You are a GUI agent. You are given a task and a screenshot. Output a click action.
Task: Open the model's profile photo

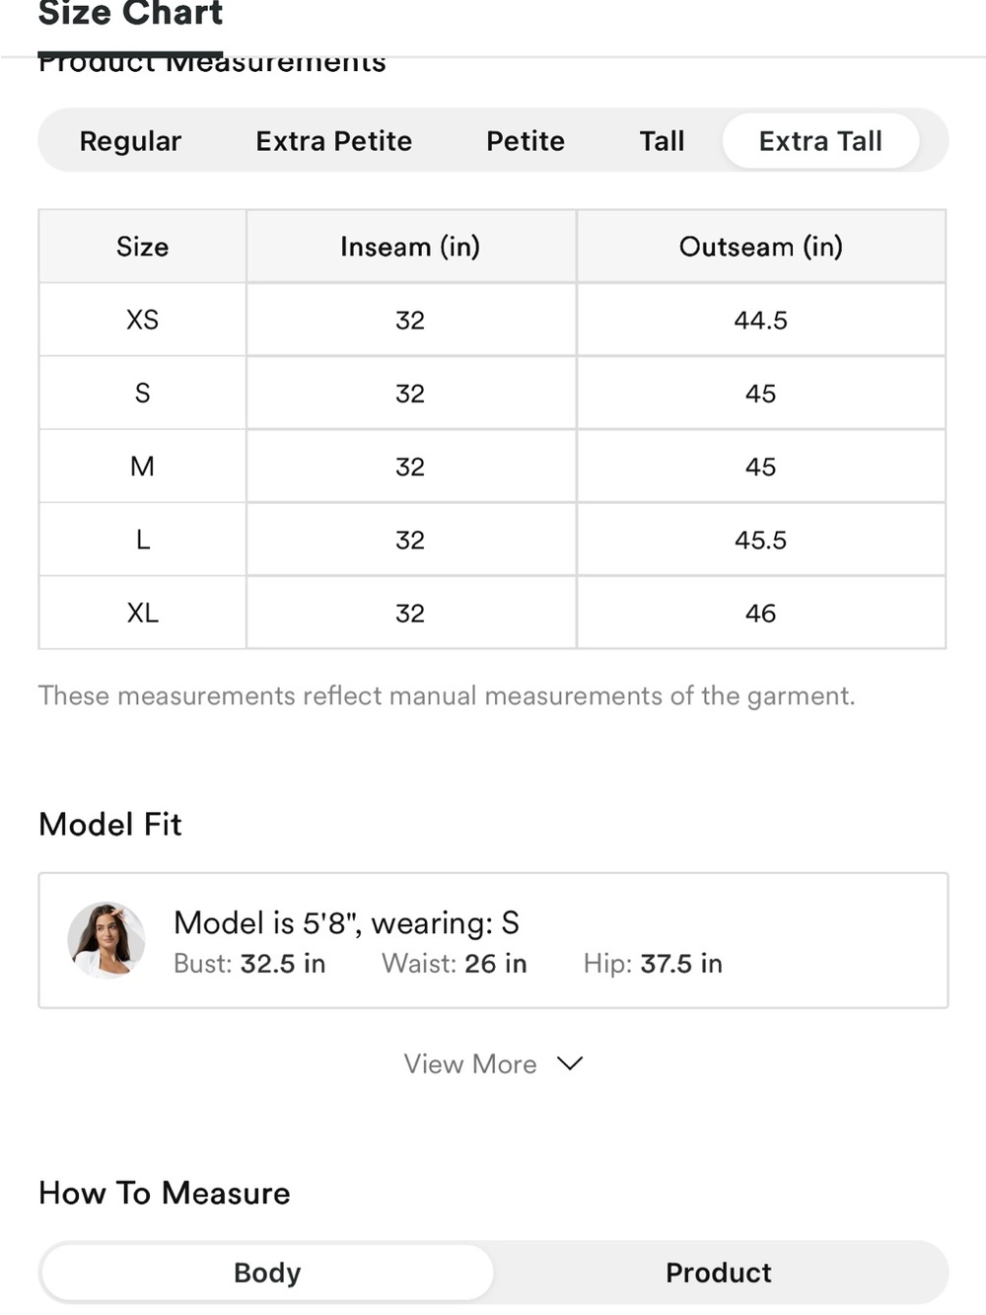106,939
